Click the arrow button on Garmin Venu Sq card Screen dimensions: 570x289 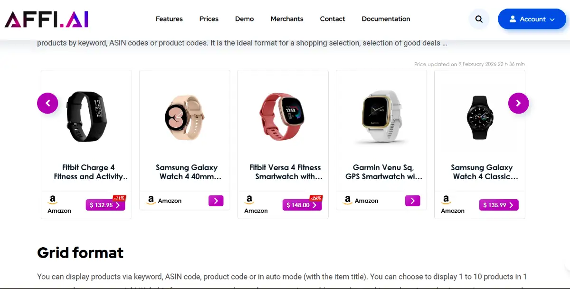pyautogui.click(x=412, y=201)
